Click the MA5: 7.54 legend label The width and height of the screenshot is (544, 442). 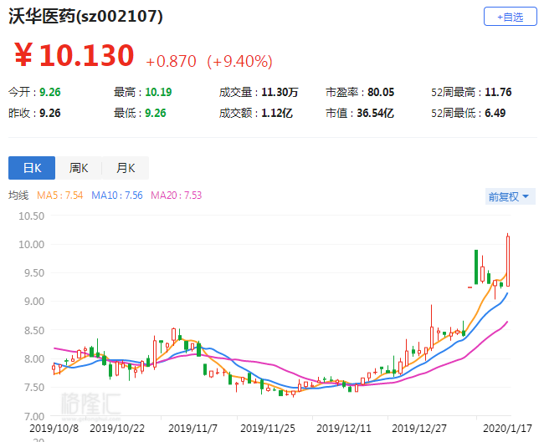coord(60,196)
